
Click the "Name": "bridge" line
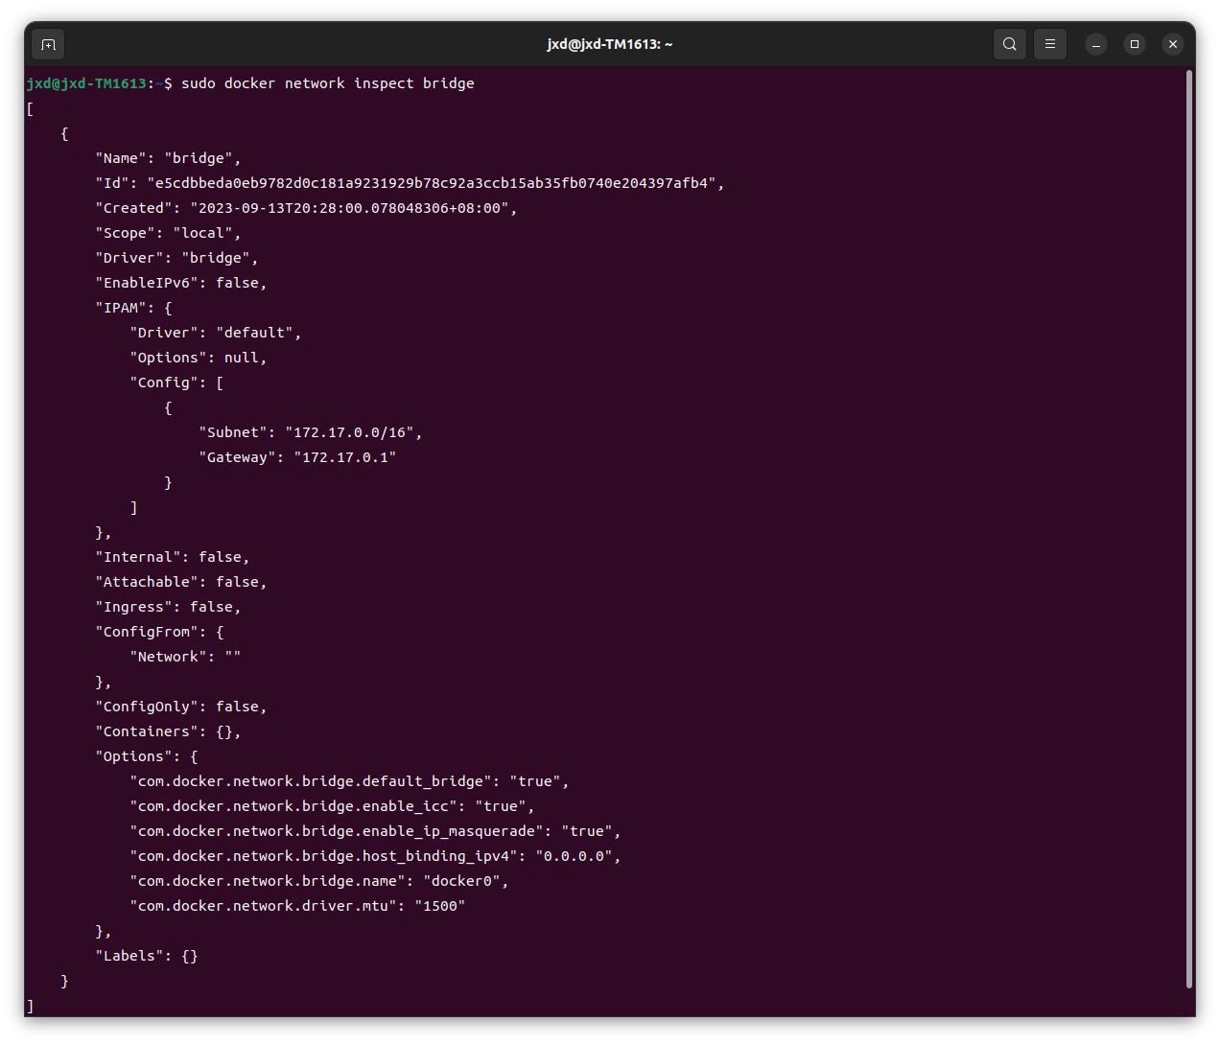point(169,158)
